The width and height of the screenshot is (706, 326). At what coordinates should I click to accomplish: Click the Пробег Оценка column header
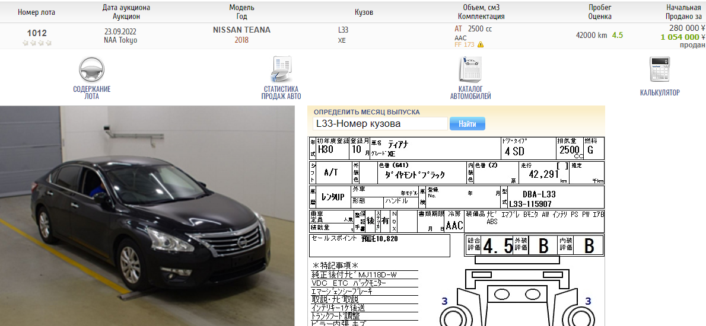pyautogui.click(x=600, y=12)
